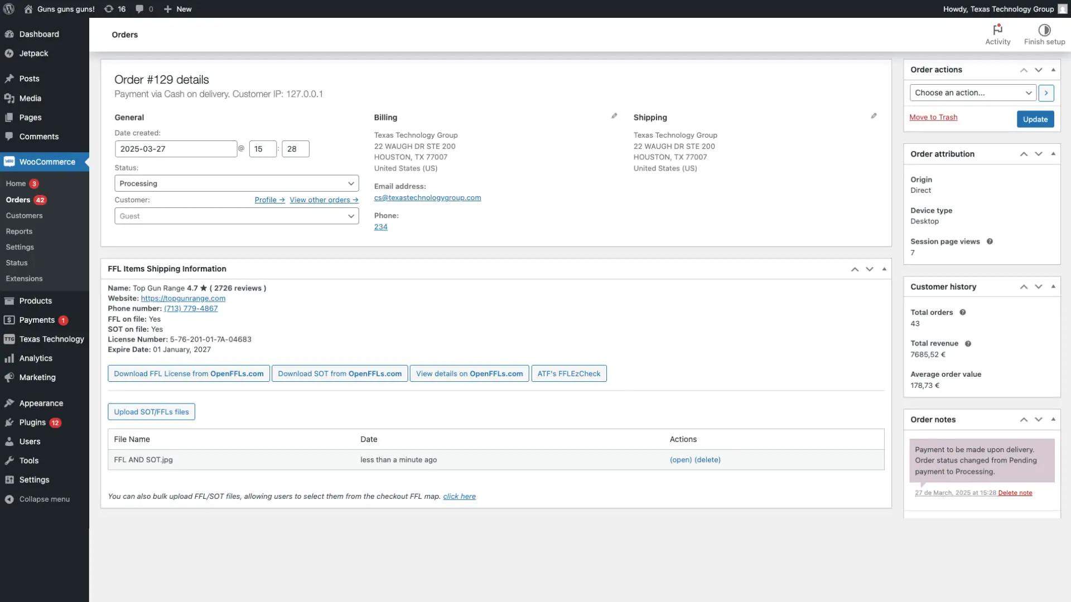Collapse the Order notes panel
Viewport: 1071px width, 602px height.
coord(1053,419)
